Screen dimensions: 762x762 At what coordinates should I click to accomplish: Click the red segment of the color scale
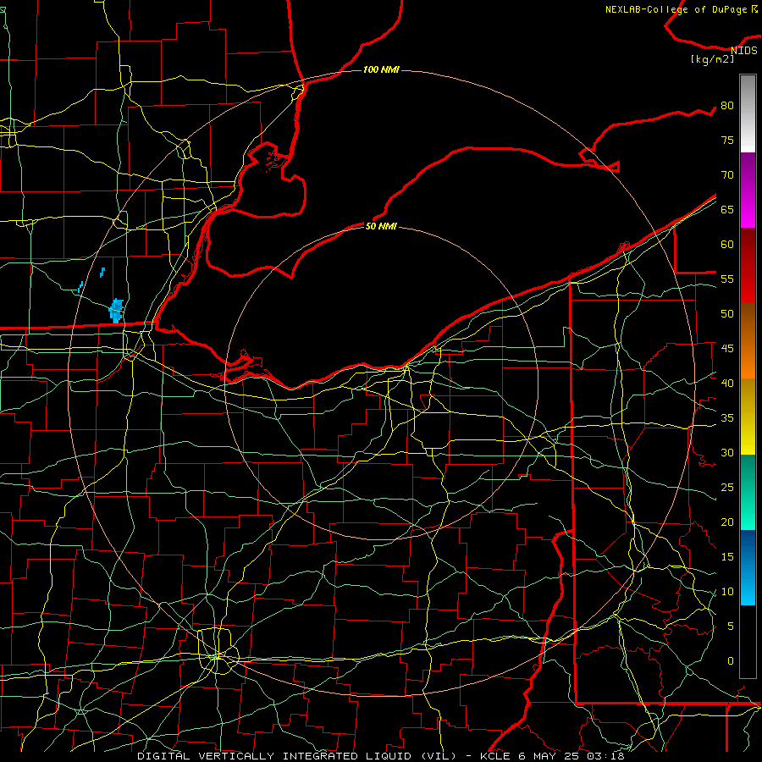coord(748,265)
